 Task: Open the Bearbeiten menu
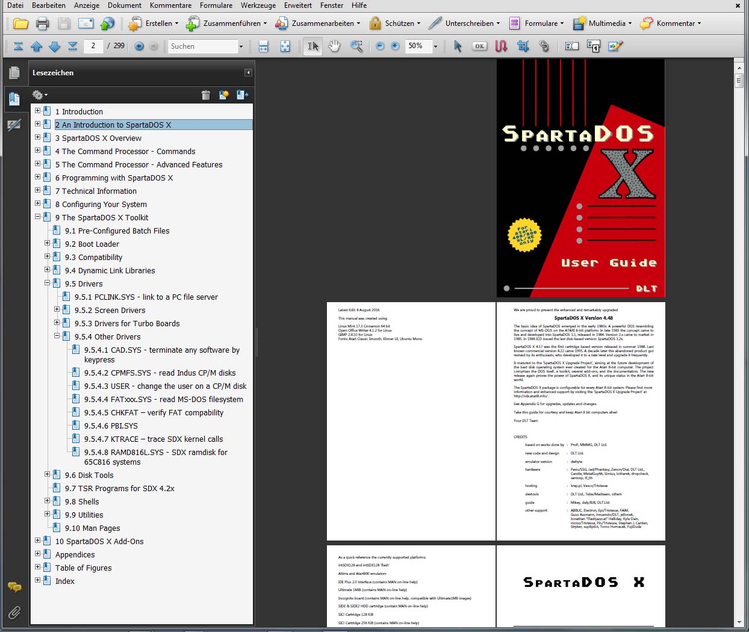tap(49, 5)
